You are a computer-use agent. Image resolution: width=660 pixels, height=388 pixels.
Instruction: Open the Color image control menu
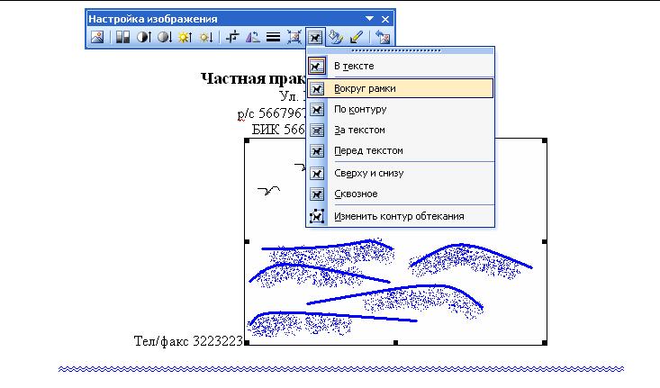coord(122,37)
